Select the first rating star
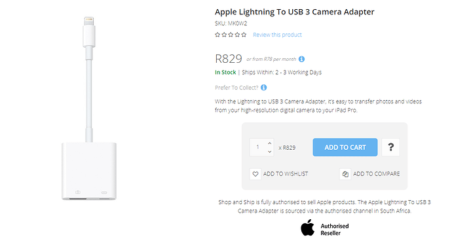452x246 pixels. (x=217, y=35)
